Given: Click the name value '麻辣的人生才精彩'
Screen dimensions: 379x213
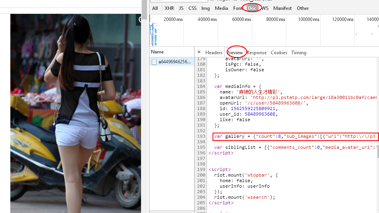Looking at the screenshot, I should (x=258, y=92).
